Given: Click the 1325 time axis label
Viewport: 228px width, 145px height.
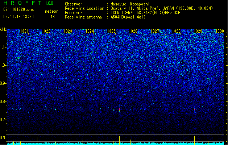Looking at the screenshot, I should (x=111, y=31).
